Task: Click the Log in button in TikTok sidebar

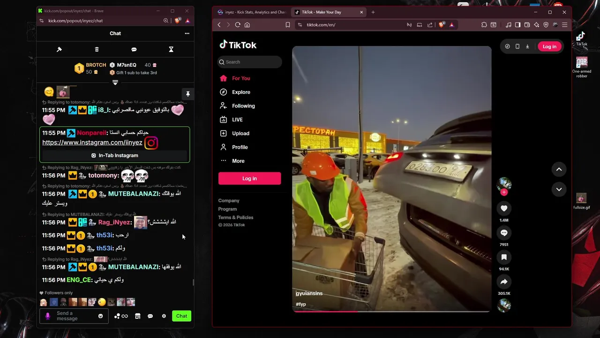Action: [x=249, y=178]
